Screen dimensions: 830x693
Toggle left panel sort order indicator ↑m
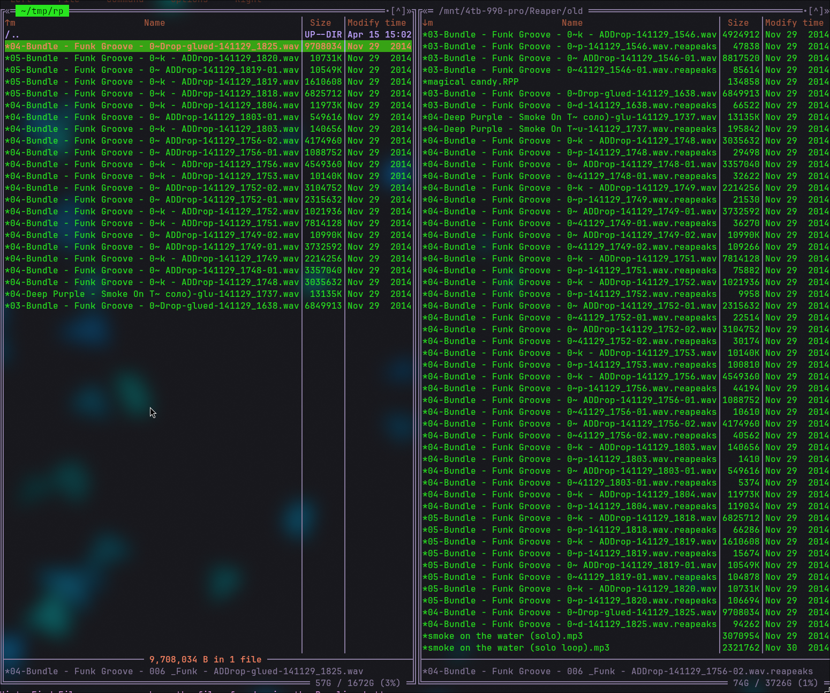point(10,23)
